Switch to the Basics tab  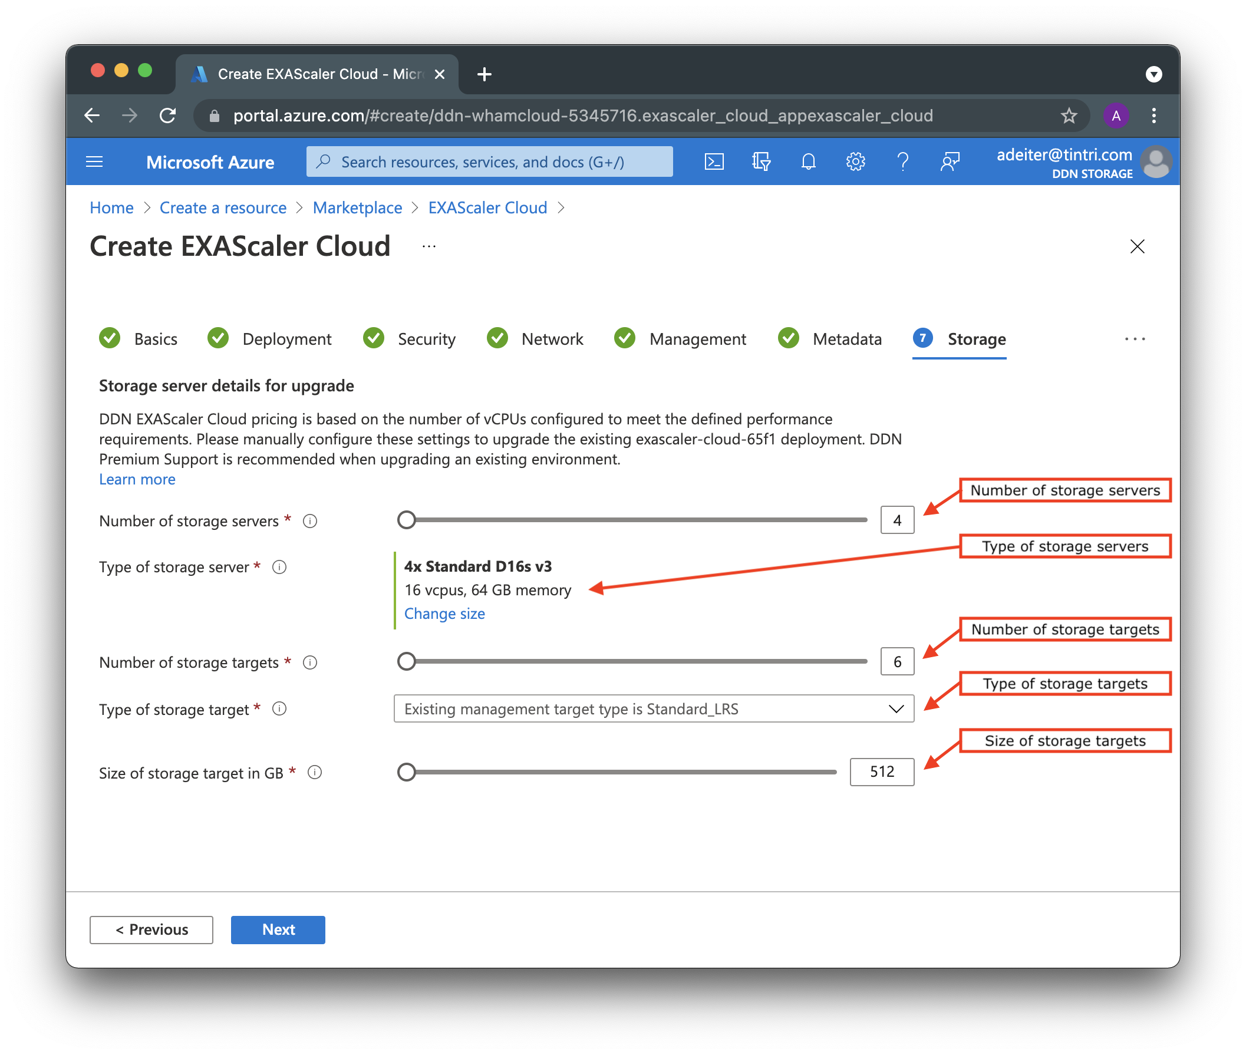[138, 339]
